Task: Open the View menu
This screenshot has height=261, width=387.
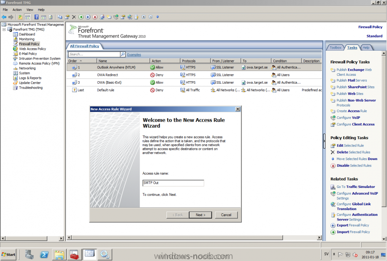Action: coord(30,10)
